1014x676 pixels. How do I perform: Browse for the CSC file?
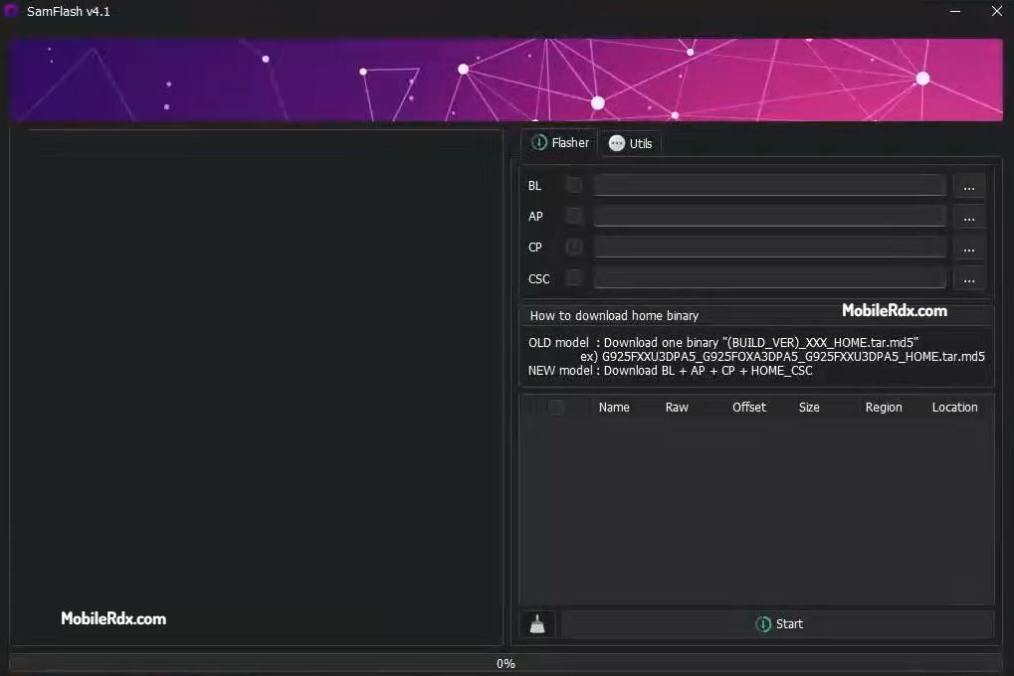pyautogui.click(x=969, y=278)
